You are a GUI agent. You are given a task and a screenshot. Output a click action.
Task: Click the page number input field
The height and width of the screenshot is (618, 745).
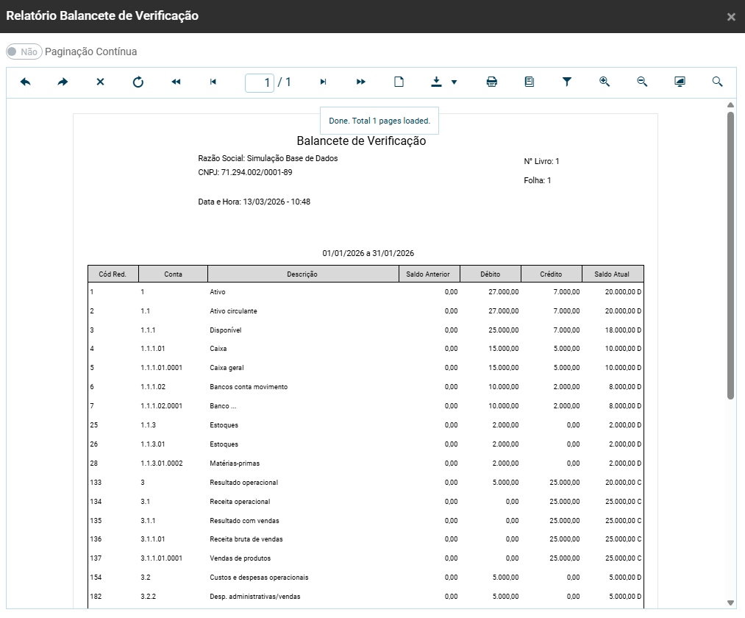coord(260,82)
